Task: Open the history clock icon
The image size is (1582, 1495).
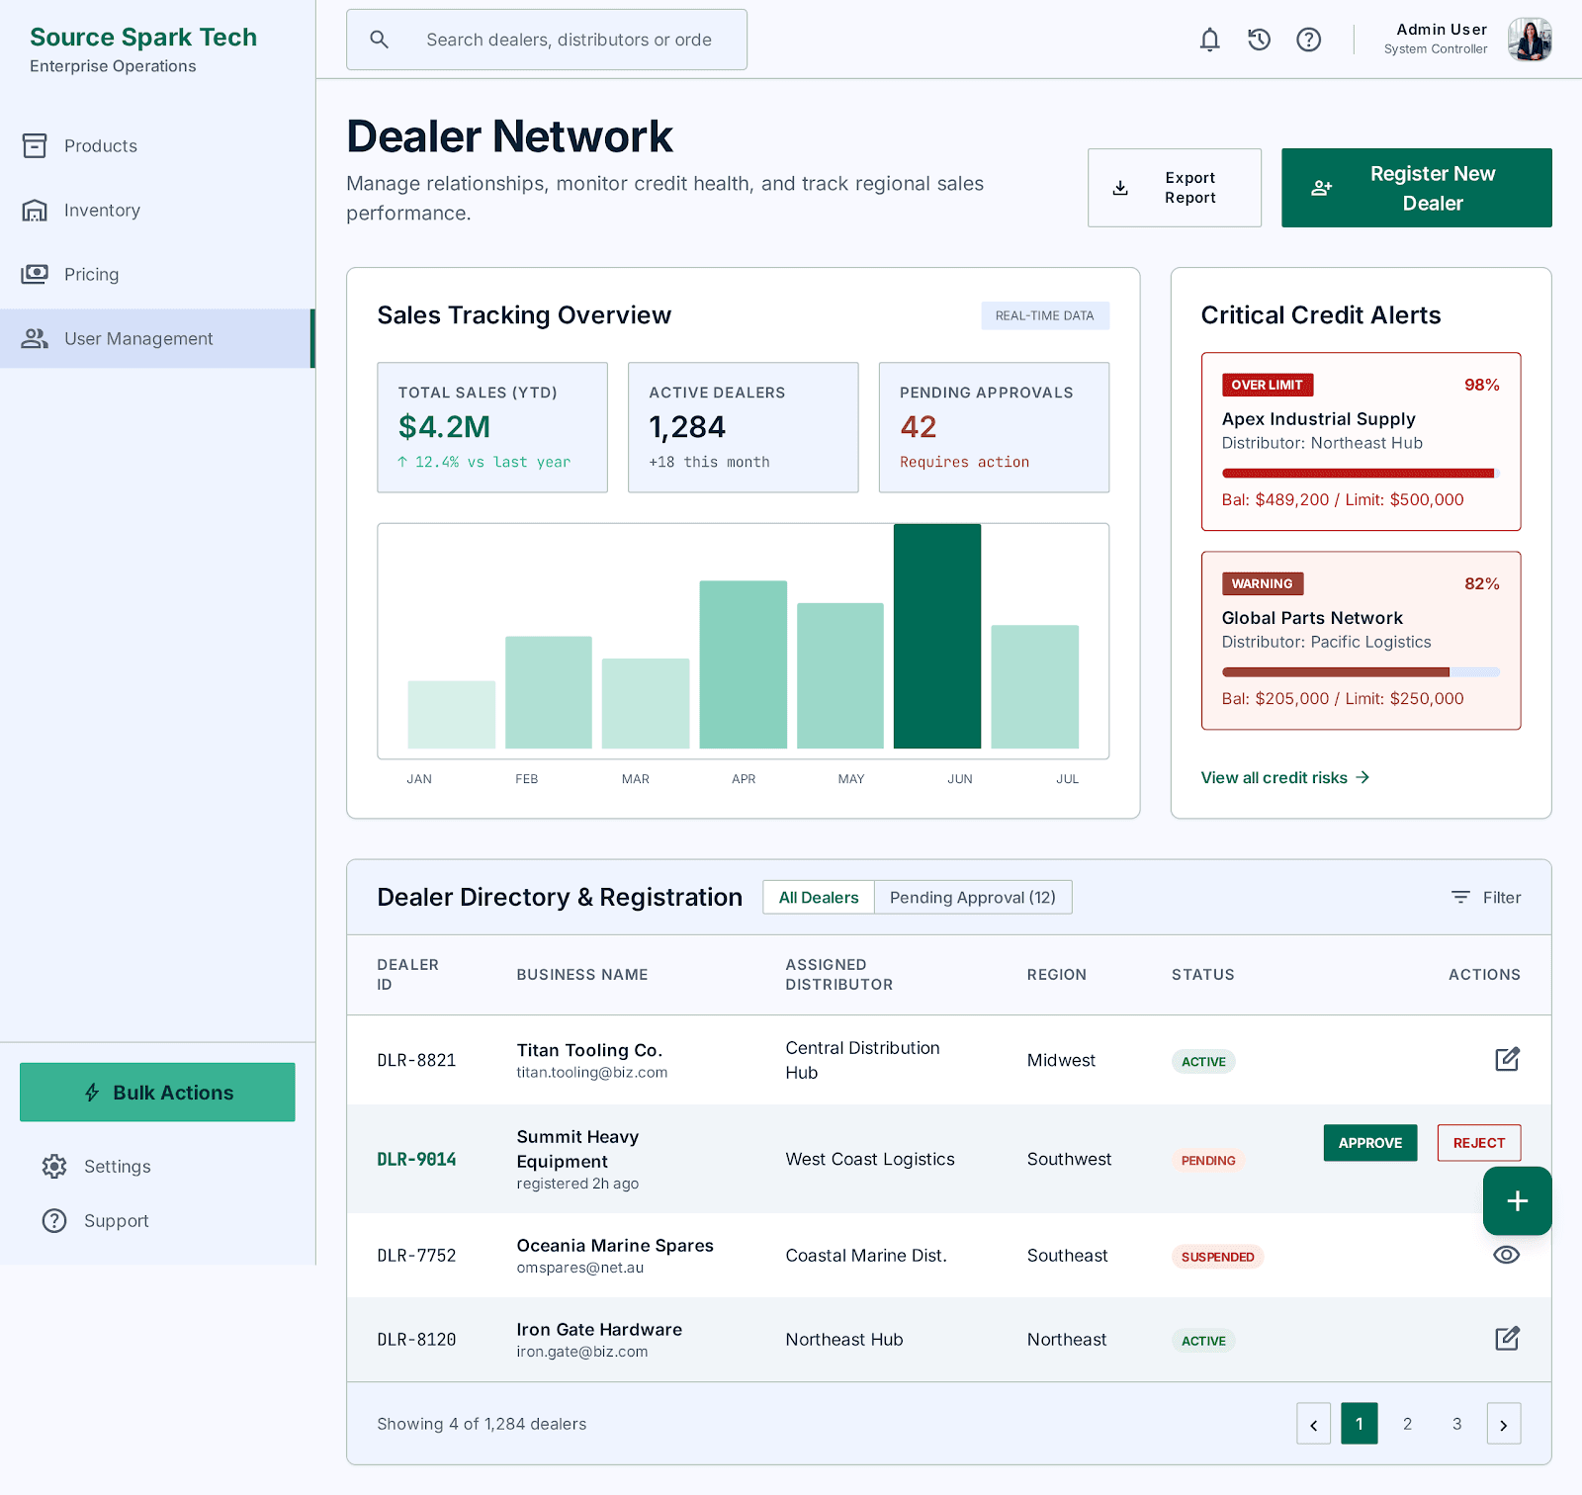Action: coord(1259,40)
